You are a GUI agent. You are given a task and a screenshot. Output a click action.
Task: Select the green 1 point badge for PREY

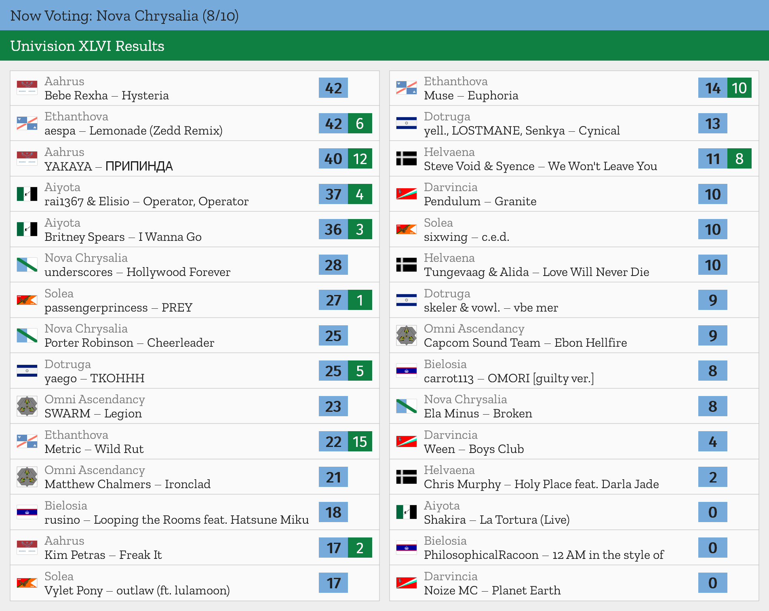360,300
